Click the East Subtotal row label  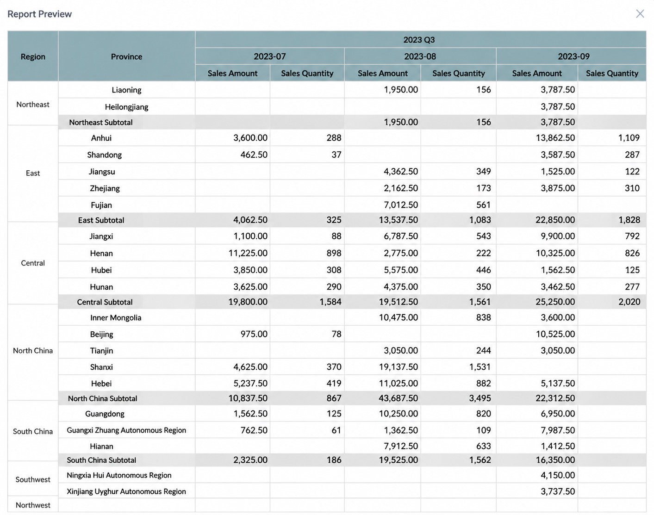tap(101, 220)
